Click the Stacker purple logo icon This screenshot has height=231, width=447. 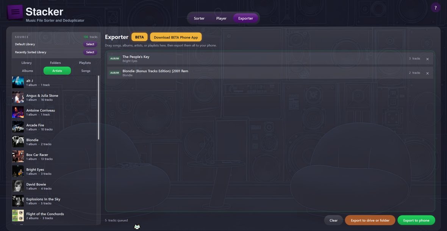15,12
